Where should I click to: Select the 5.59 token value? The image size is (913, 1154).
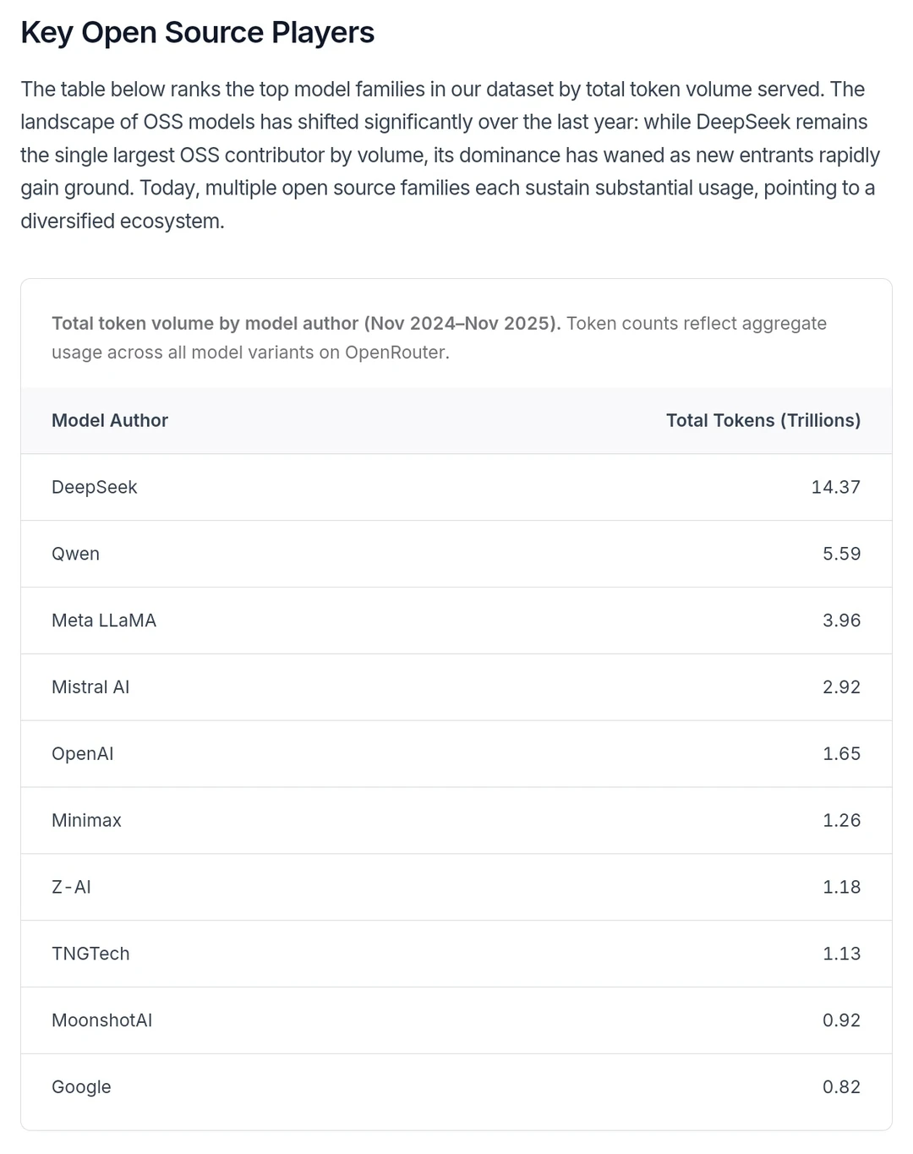(841, 554)
